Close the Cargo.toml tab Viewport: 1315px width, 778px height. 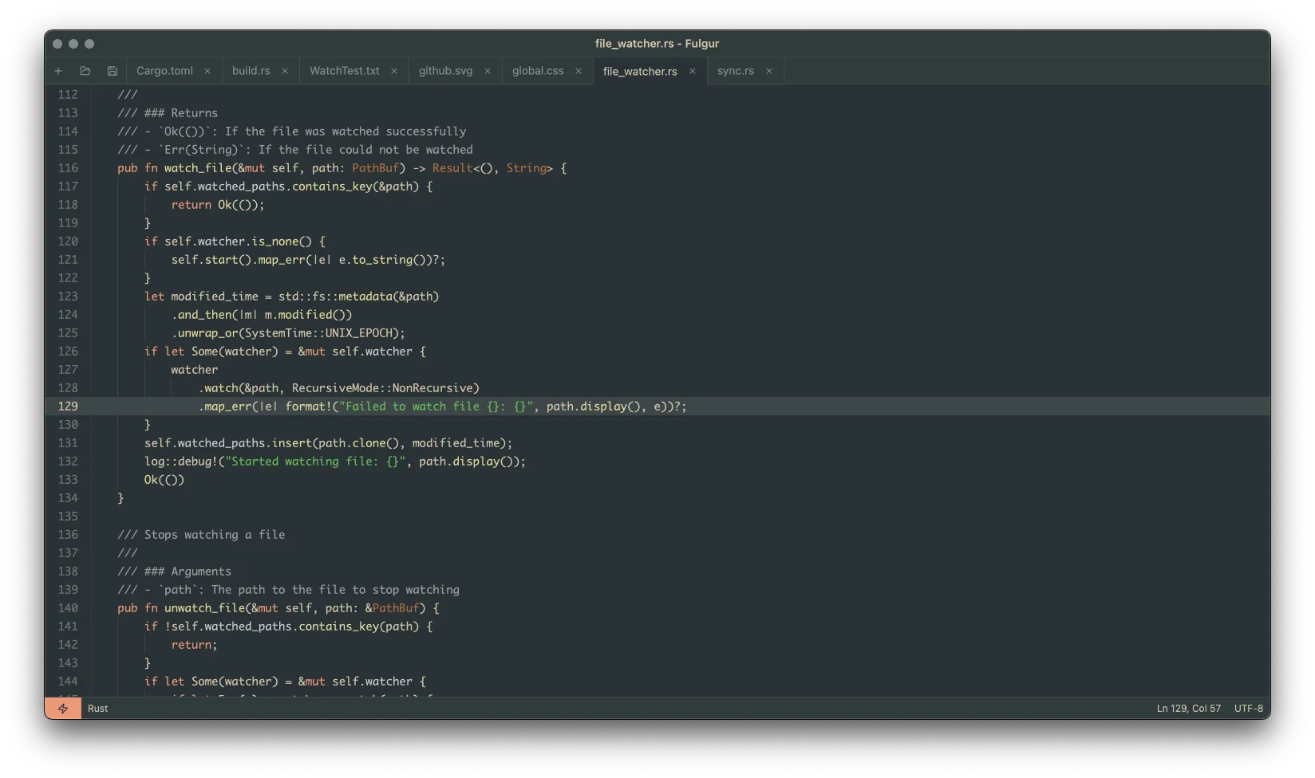[207, 71]
